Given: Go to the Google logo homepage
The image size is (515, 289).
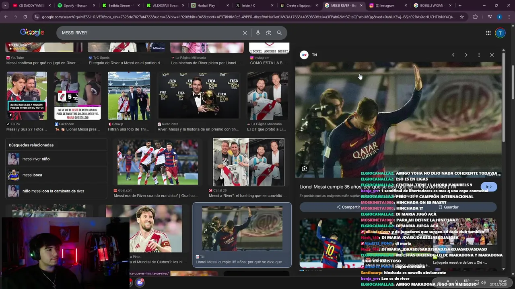Looking at the screenshot, I should coord(32,33).
